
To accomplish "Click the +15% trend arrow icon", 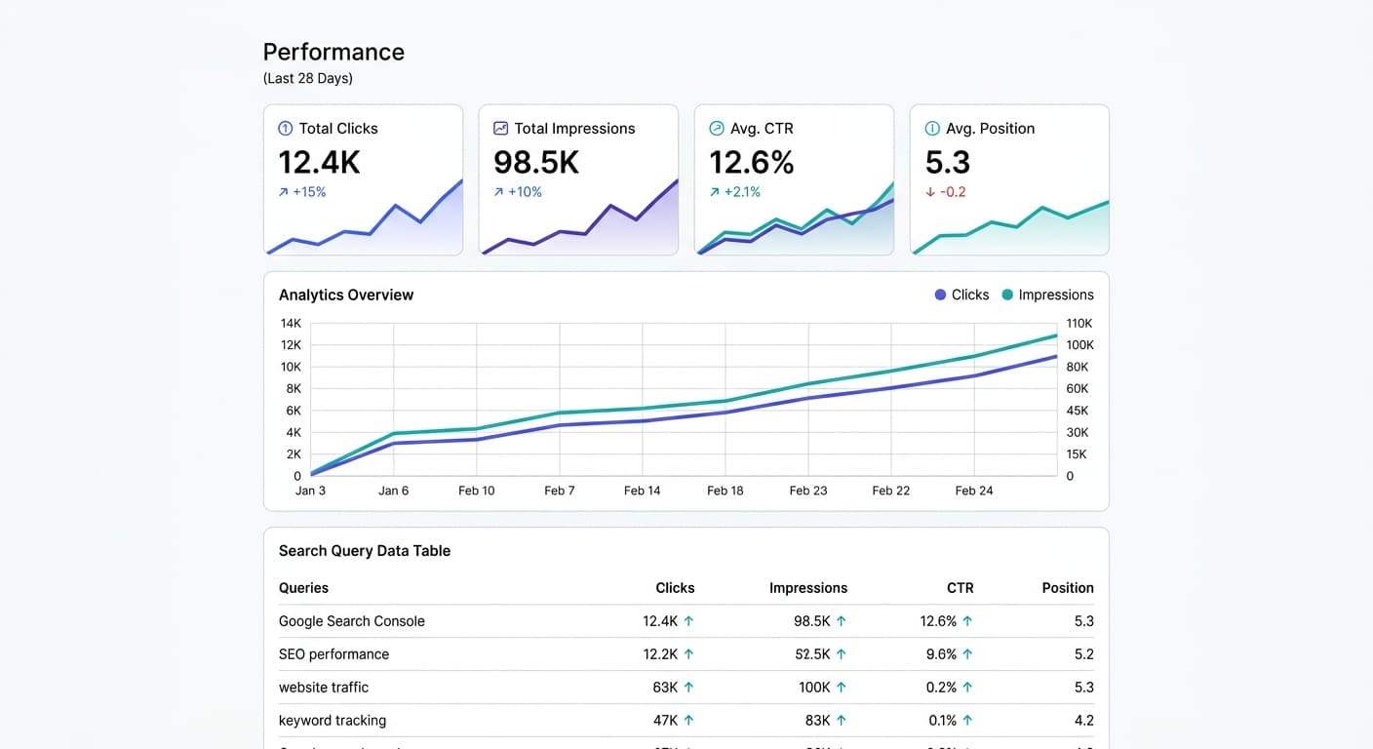I will tap(284, 192).
